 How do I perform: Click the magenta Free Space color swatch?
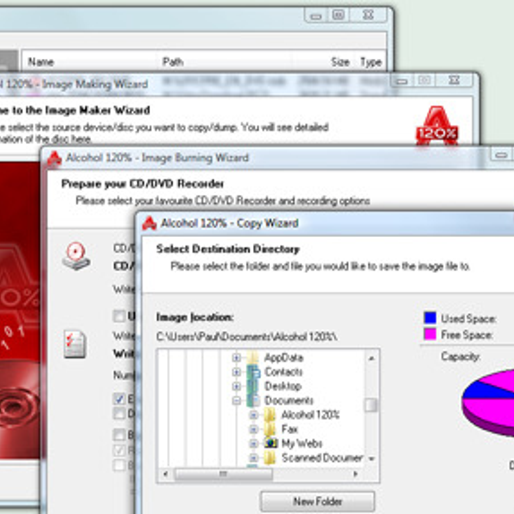click(x=430, y=334)
